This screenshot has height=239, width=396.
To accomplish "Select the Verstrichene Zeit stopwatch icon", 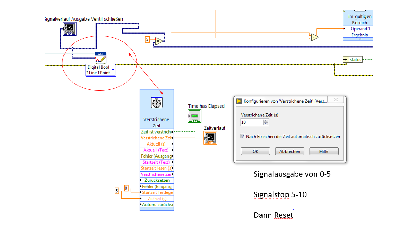I will tap(156, 103).
